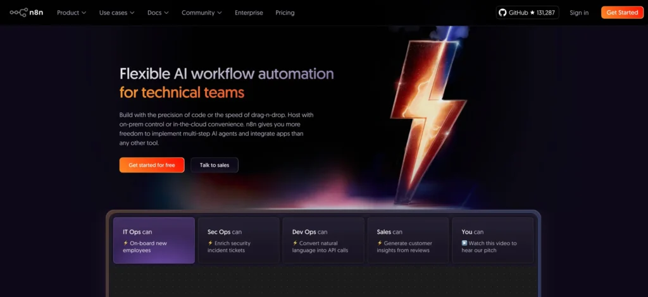Select the IT Ops tab
The height and width of the screenshot is (297, 648).
pyautogui.click(x=154, y=240)
